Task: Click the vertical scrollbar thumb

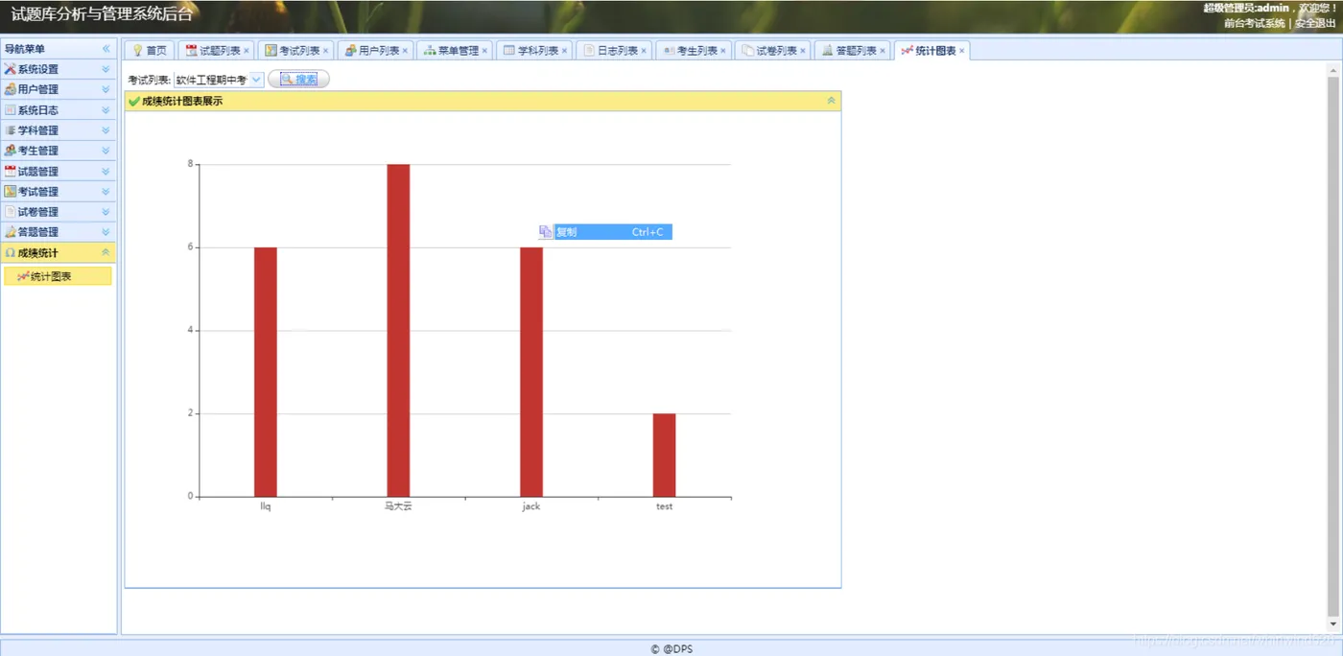Action: point(1332,345)
